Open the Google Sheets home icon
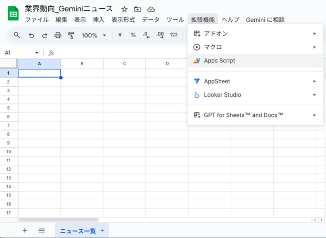Viewport: 326px width, 238px height. [13, 13]
